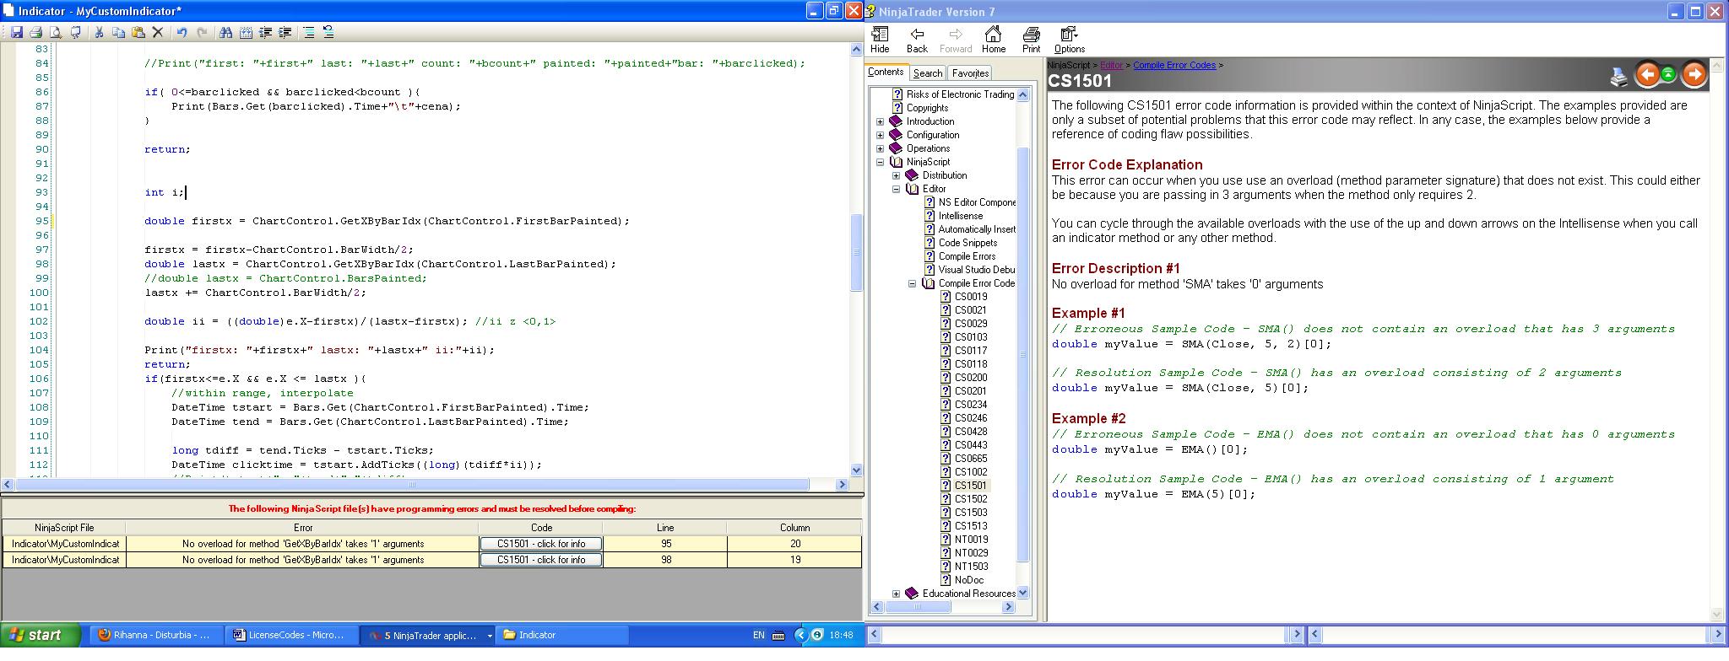The width and height of the screenshot is (1729, 661).
Task: Click the Save icon in editor toolbar
Action: (16, 32)
